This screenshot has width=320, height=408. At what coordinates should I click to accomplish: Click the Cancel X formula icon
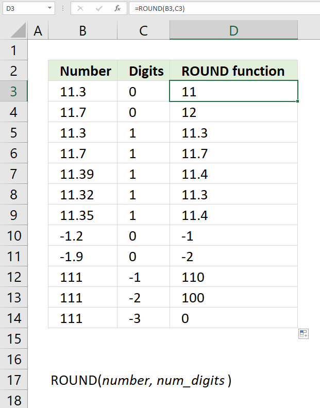(80, 9)
